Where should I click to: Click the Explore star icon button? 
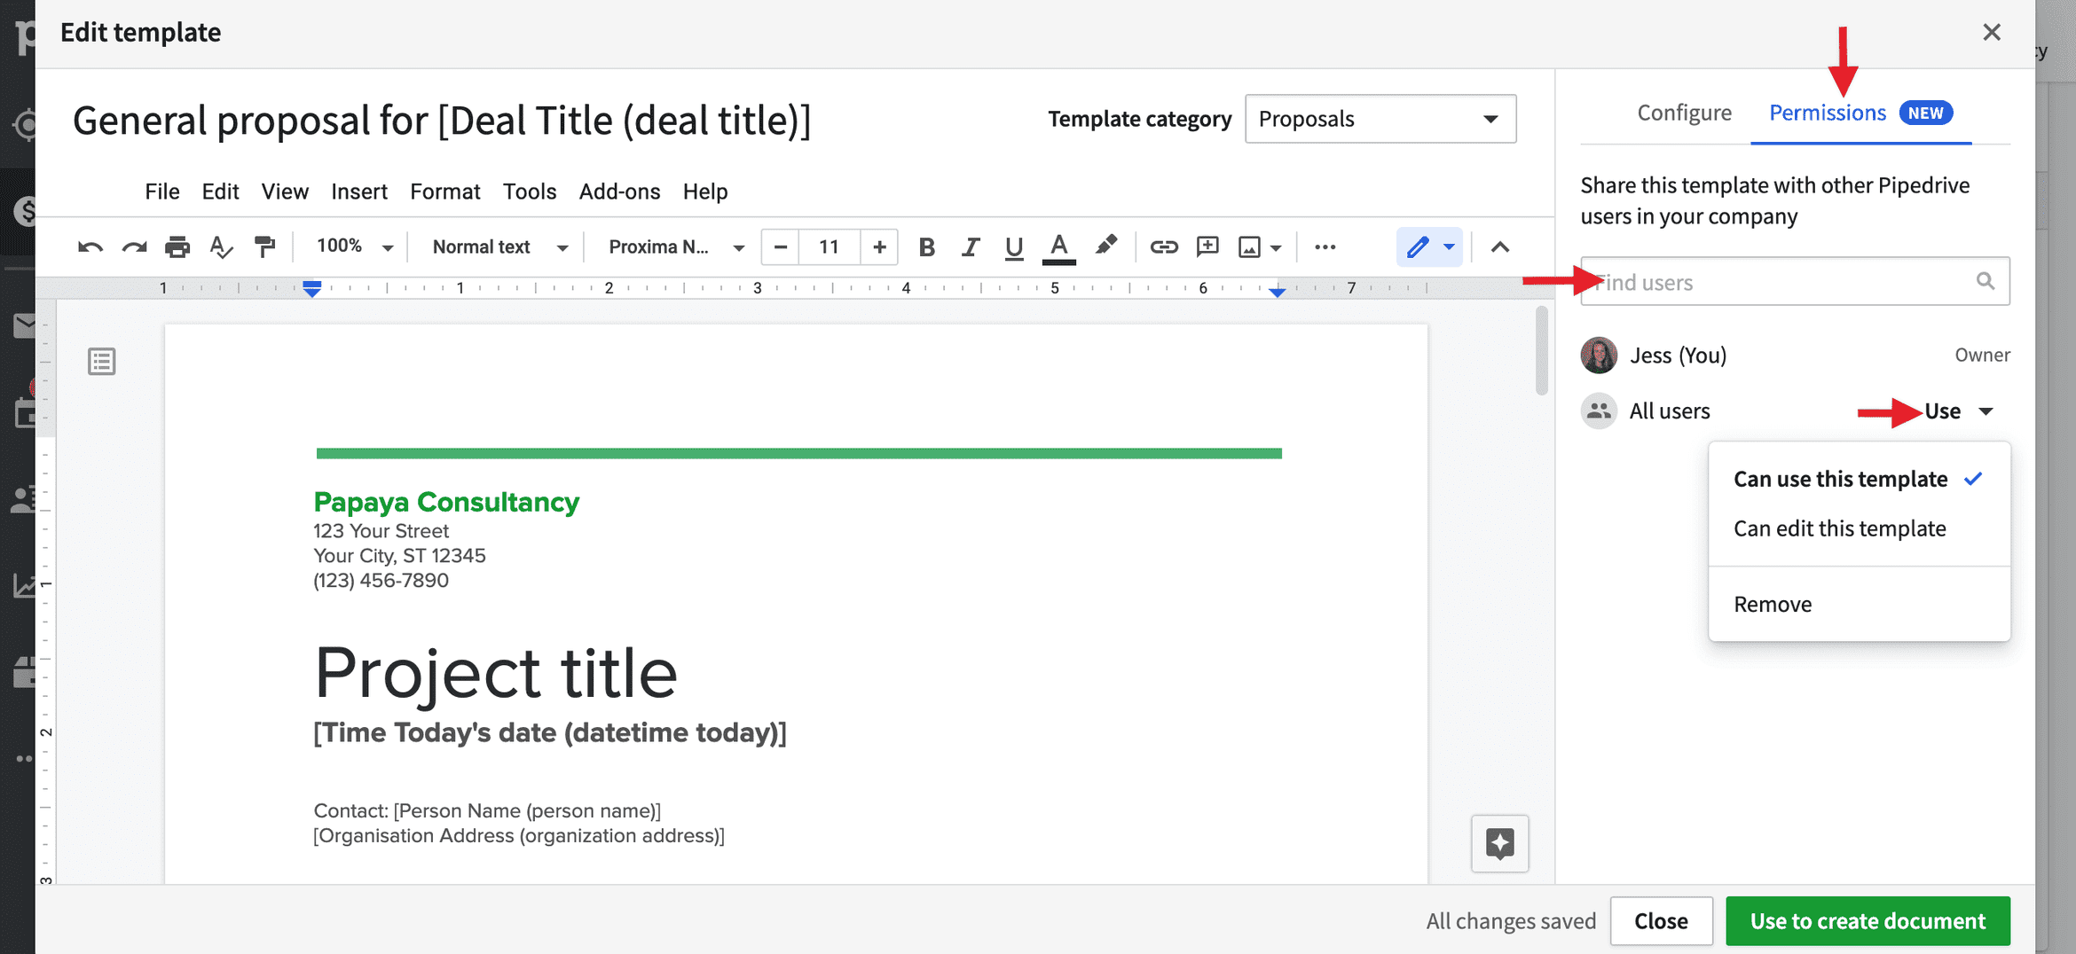pos(1499,843)
